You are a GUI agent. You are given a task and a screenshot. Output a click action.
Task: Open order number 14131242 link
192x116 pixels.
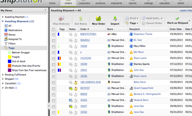85,58
